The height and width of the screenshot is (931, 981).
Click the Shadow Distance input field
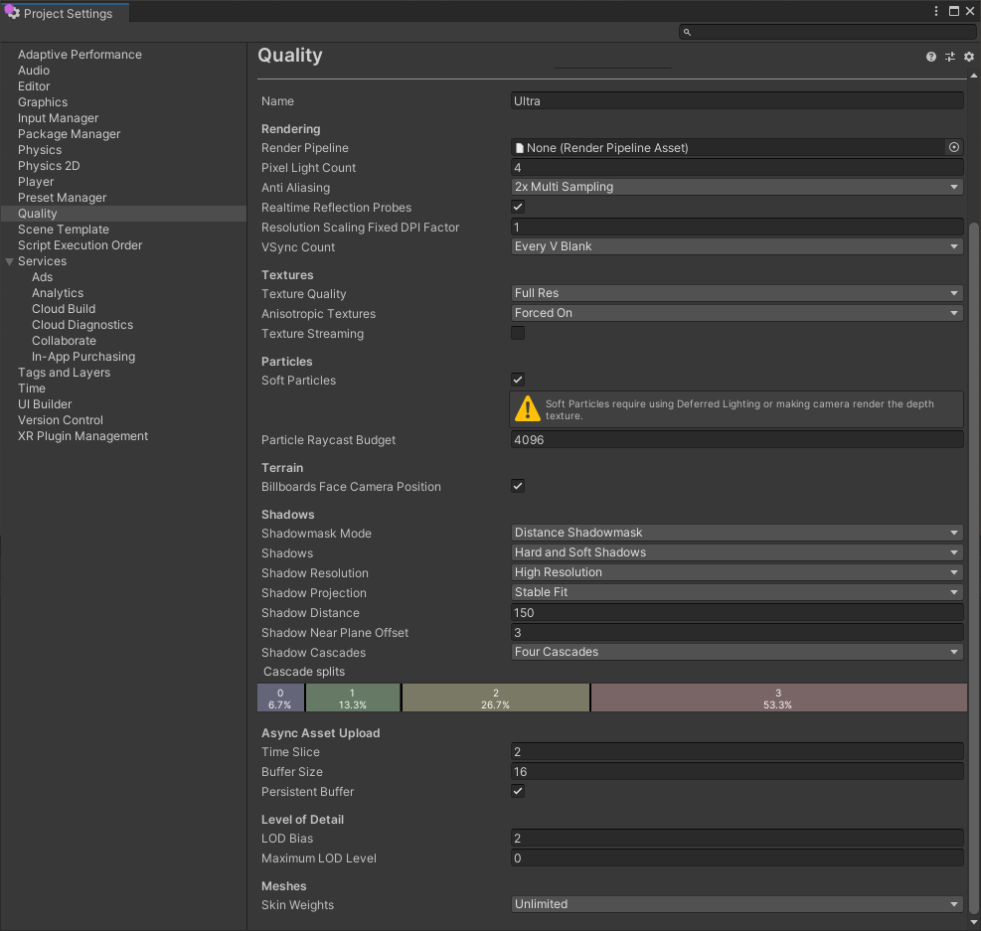point(736,612)
